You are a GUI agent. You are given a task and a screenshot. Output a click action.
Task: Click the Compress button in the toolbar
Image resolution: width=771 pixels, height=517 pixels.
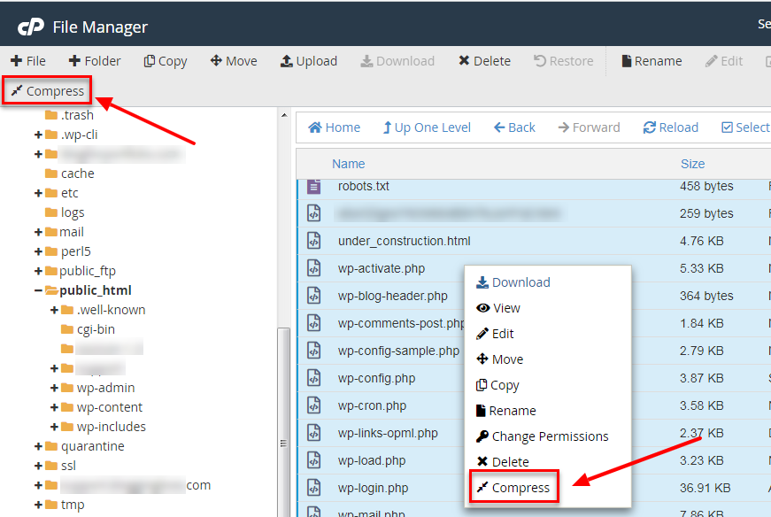tap(48, 91)
